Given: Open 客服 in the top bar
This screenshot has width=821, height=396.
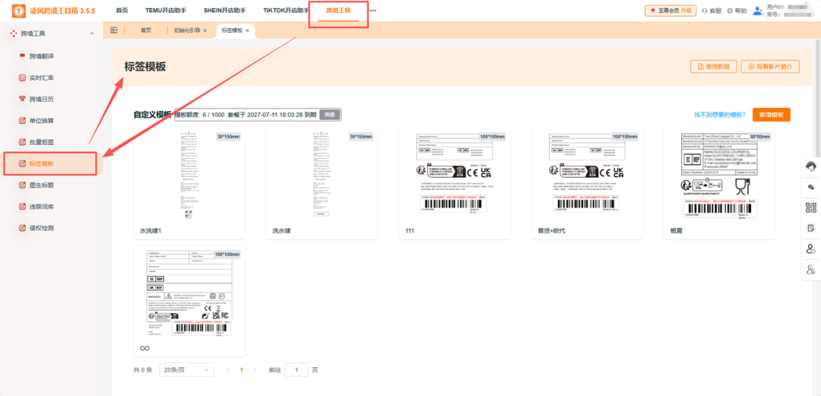Looking at the screenshot, I should (711, 11).
